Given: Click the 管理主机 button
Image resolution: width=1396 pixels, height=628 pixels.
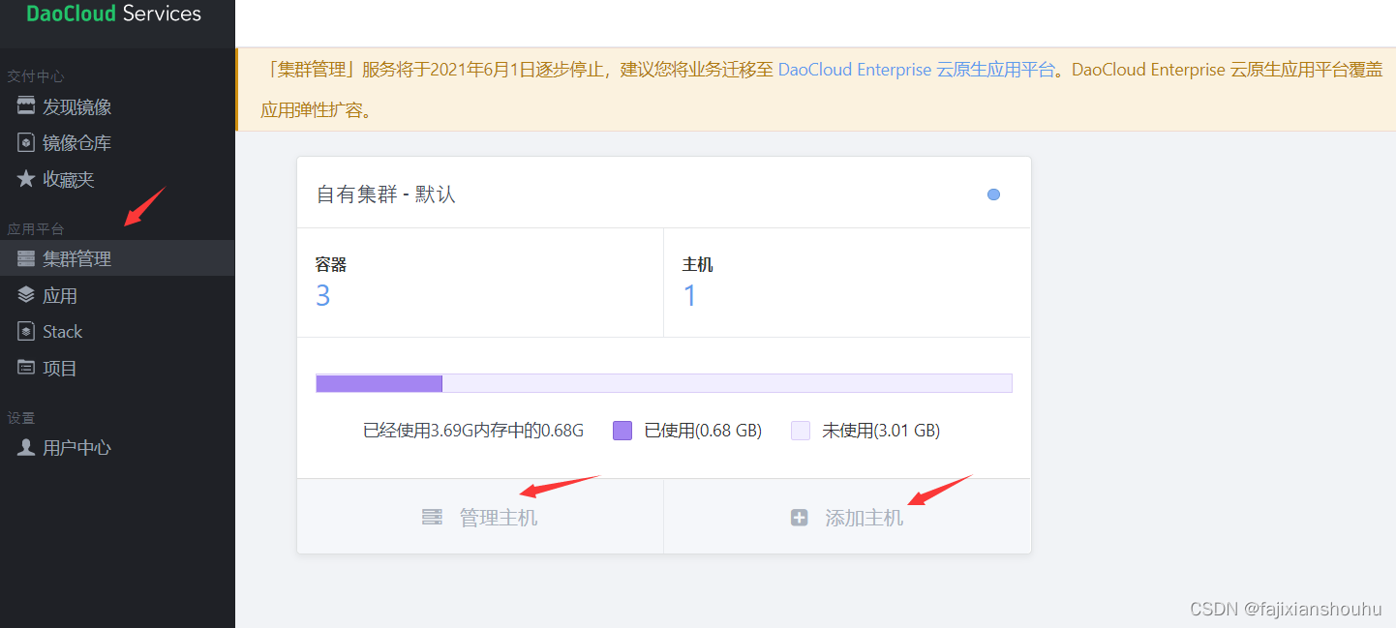Looking at the screenshot, I should [x=480, y=517].
